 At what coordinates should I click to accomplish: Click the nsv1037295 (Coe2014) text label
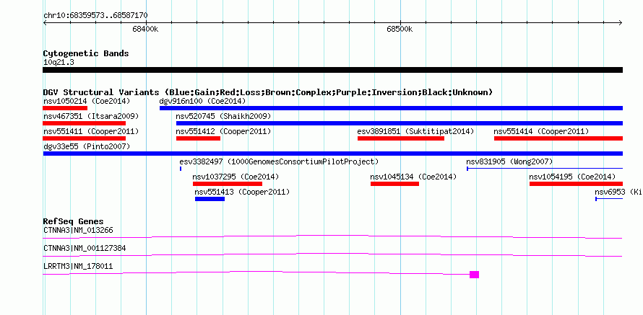coord(236,177)
